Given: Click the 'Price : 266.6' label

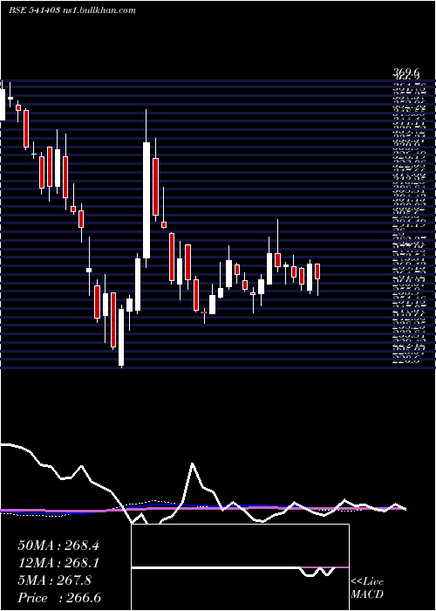Looking at the screenshot, I should [x=58, y=598].
